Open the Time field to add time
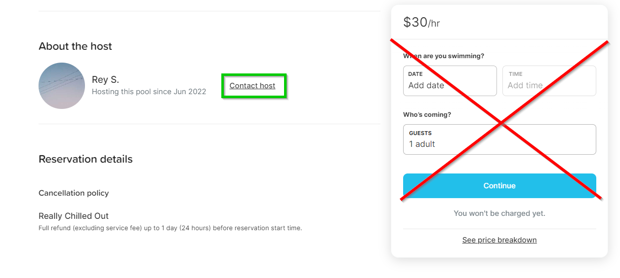The image size is (620, 278). click(549, 81)
